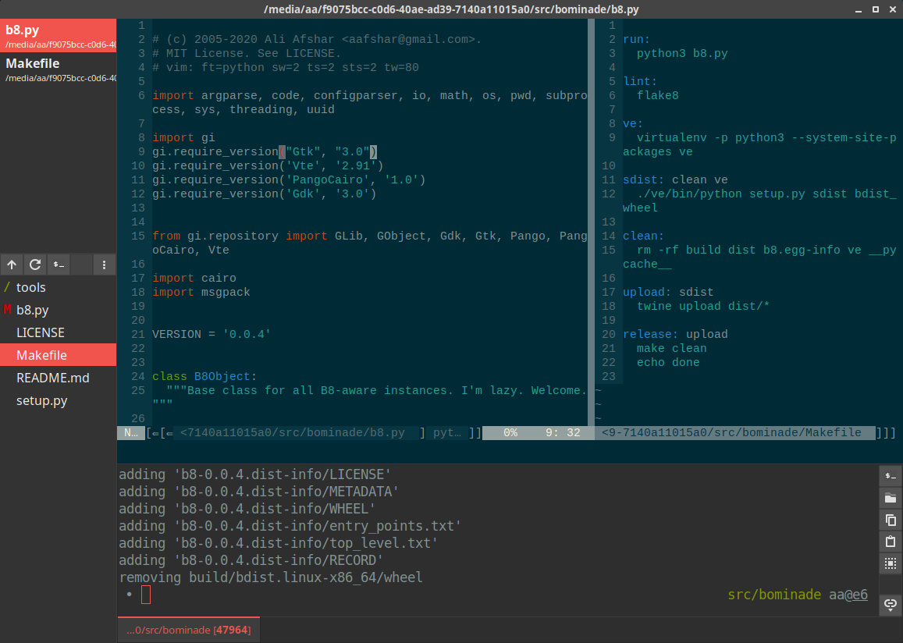Go up to parent directory in file browser

pyautogui.click(x=12, y=265)
